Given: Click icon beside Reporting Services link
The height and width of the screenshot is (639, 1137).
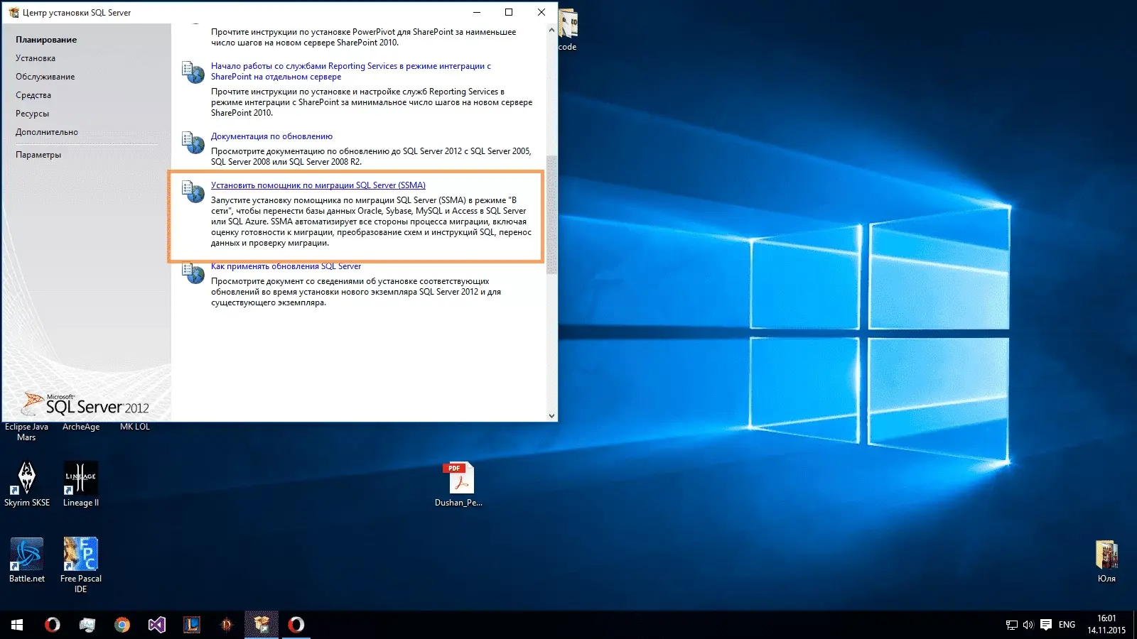Looking at the screenshot, I should pyautogui.click(x=193, y=72).
